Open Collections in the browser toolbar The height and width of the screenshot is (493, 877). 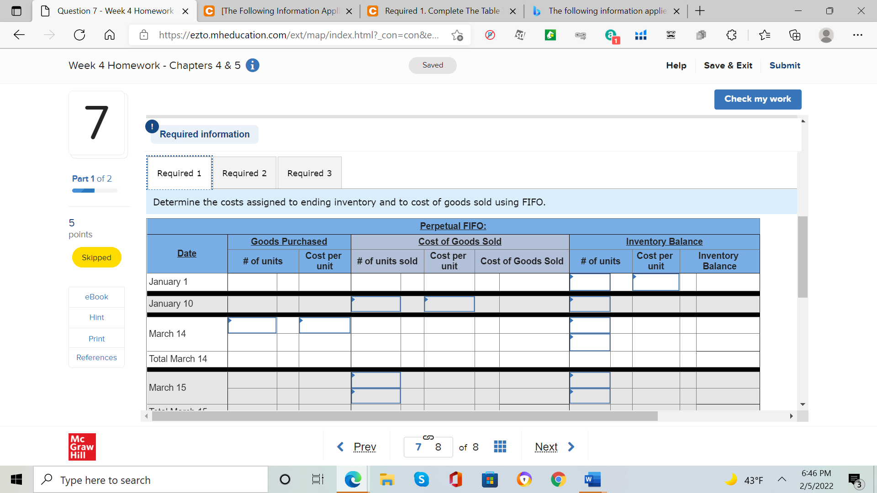(x=795, y=35)
